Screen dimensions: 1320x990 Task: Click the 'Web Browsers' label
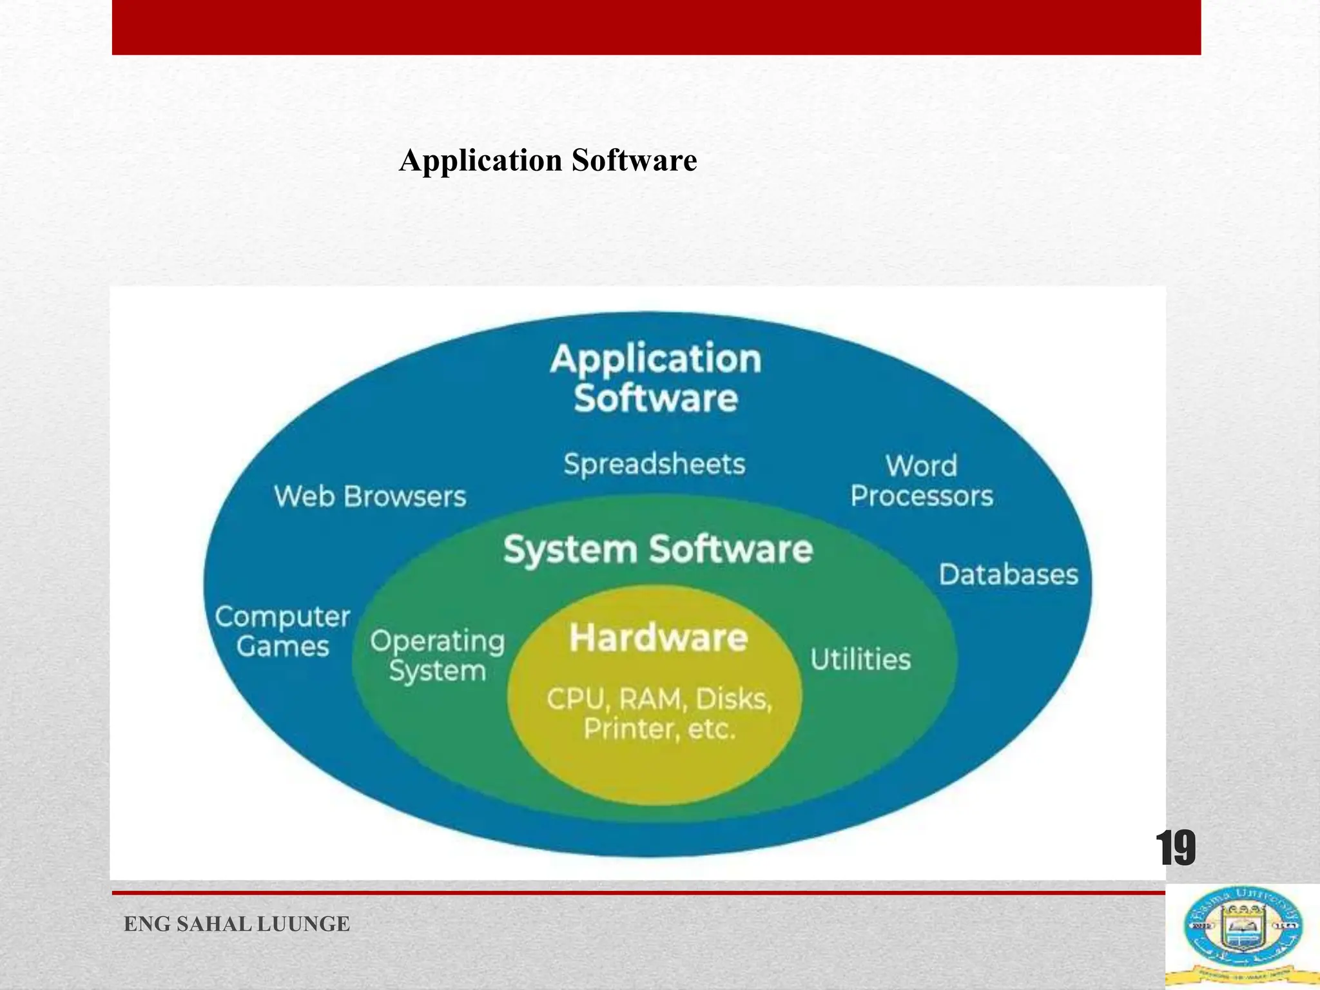pyautogui.click(x=370, y=496)
